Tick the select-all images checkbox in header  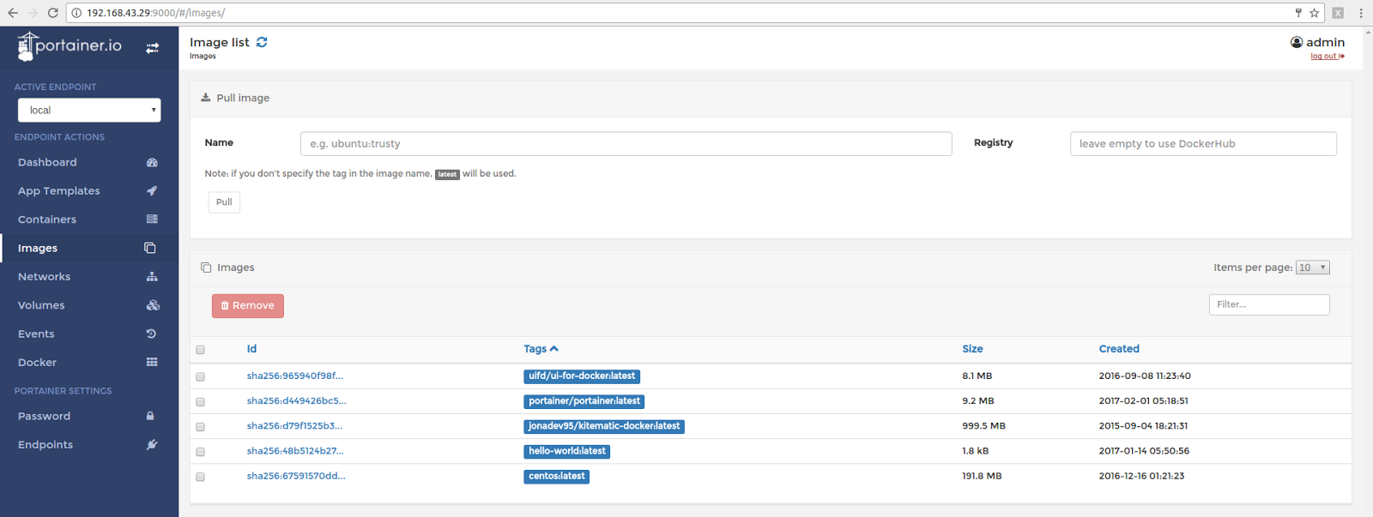pyautogui.click(x=201, y=350)
